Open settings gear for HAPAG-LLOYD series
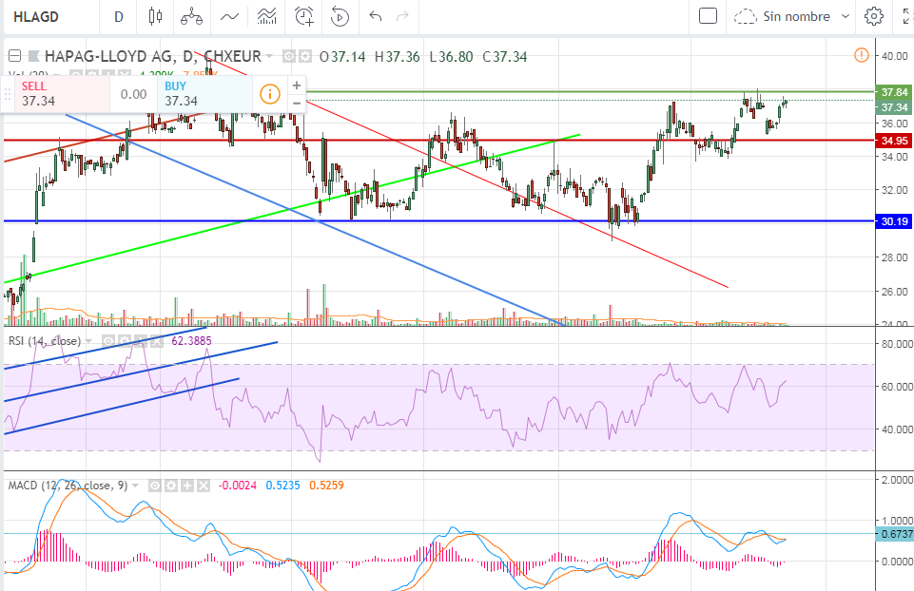 [305, 56]
